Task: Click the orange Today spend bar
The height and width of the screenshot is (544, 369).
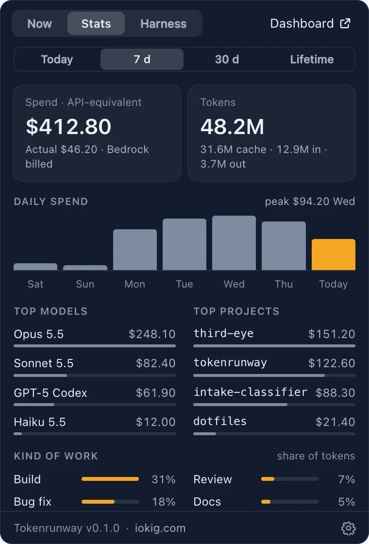Action: [334, 255]
